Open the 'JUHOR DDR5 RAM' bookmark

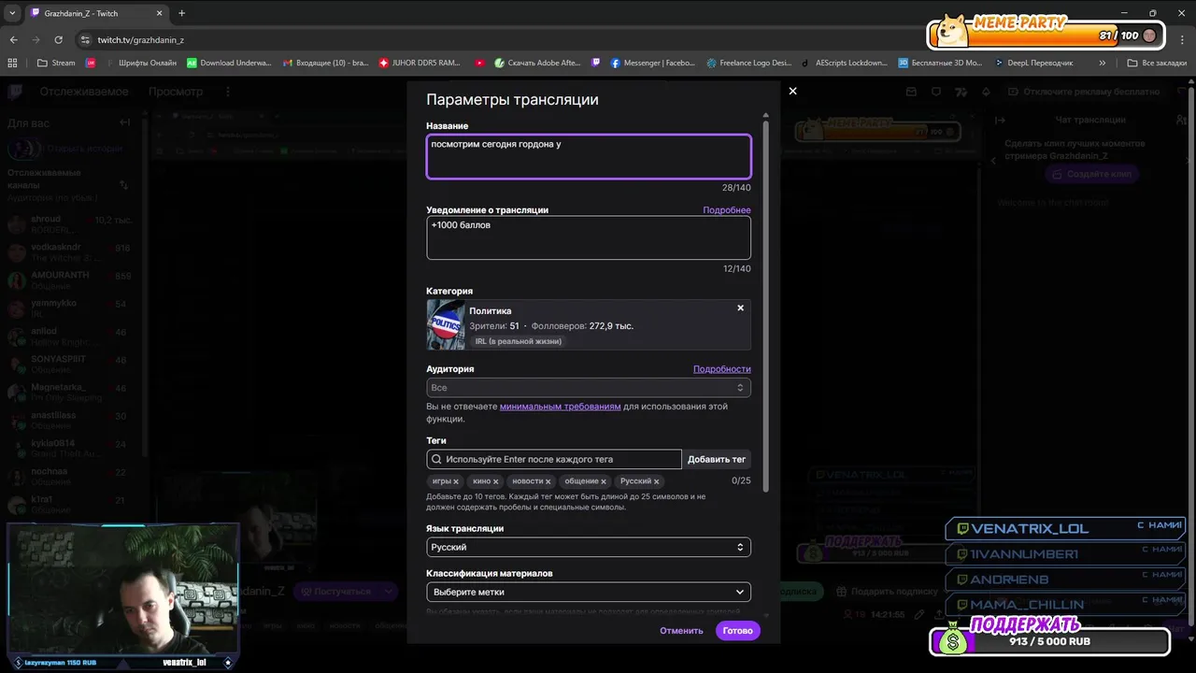click(420, 63)
